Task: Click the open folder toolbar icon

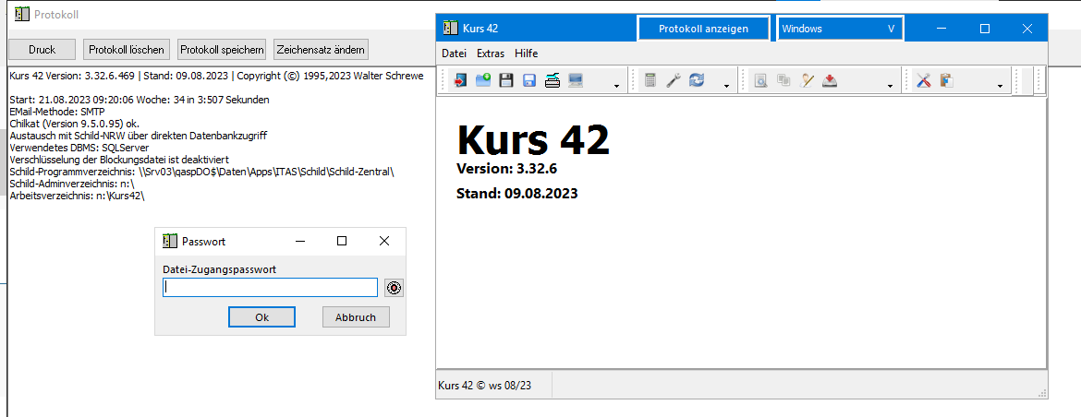Action: click(x=483, y=81)
